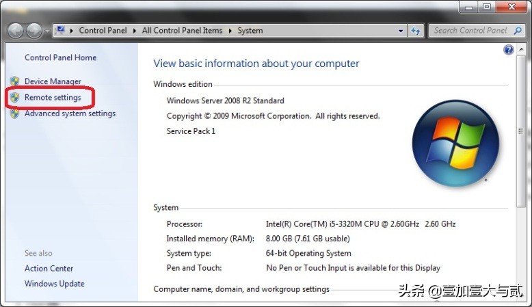The width and height of the screenshot is (532, 307).
Task: Expand the chevron before Control Panel breadcrumb
Action: click(72, 31)
